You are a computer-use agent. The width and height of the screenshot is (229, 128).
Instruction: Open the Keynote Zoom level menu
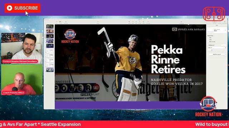pyautogui.click(x=60, y=22)
